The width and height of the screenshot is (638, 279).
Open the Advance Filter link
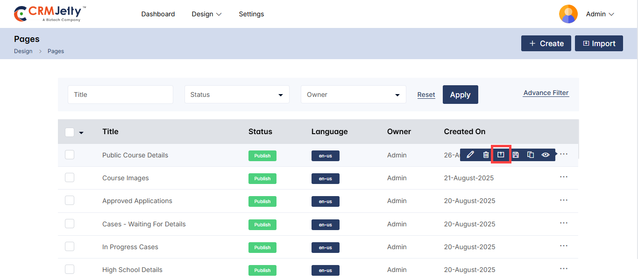tap(546, 93)
